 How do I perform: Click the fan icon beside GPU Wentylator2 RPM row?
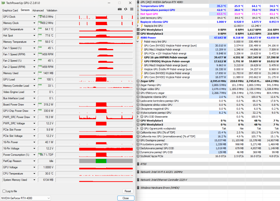tap(138, 34)
